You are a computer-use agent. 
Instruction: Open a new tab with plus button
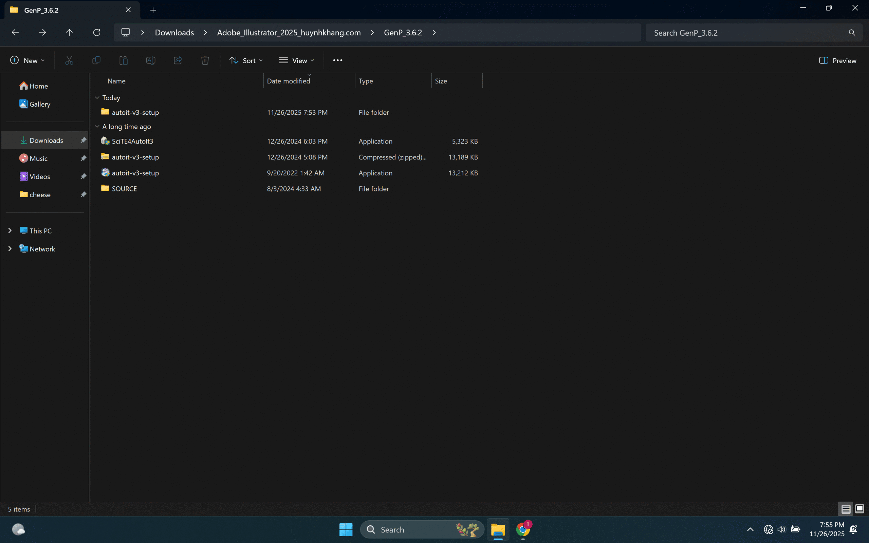(153, 10)
